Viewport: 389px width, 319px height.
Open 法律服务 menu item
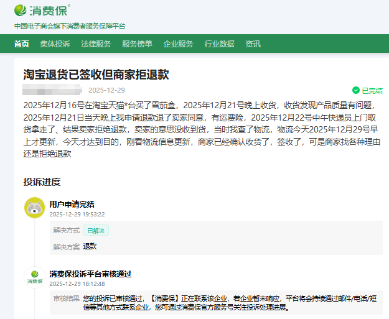96,44
